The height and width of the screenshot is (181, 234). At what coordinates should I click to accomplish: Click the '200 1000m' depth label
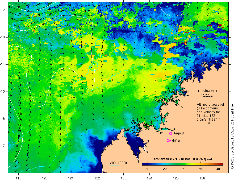(119, 163)
